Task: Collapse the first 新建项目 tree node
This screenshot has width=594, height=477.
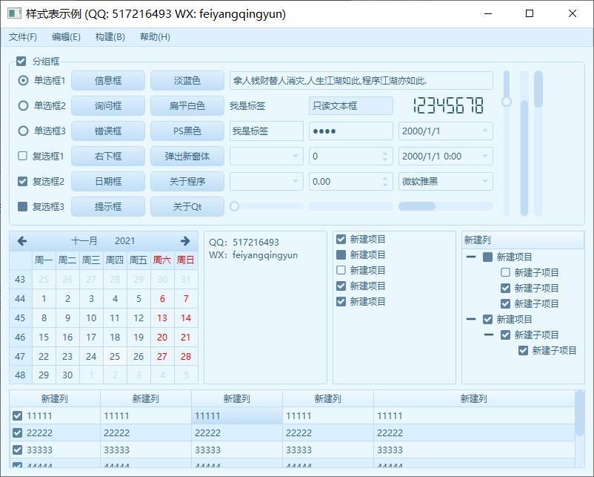Action: click(x=471, y=257)
